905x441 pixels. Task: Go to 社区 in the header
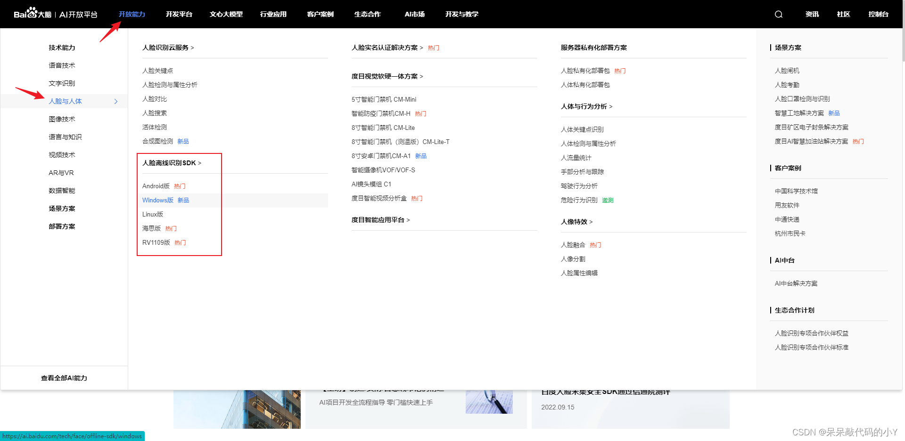point(844,14)
